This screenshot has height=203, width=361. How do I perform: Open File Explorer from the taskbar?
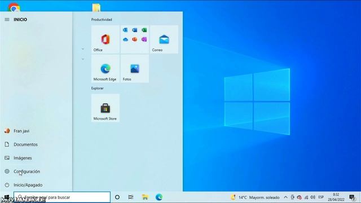(145, 197)
